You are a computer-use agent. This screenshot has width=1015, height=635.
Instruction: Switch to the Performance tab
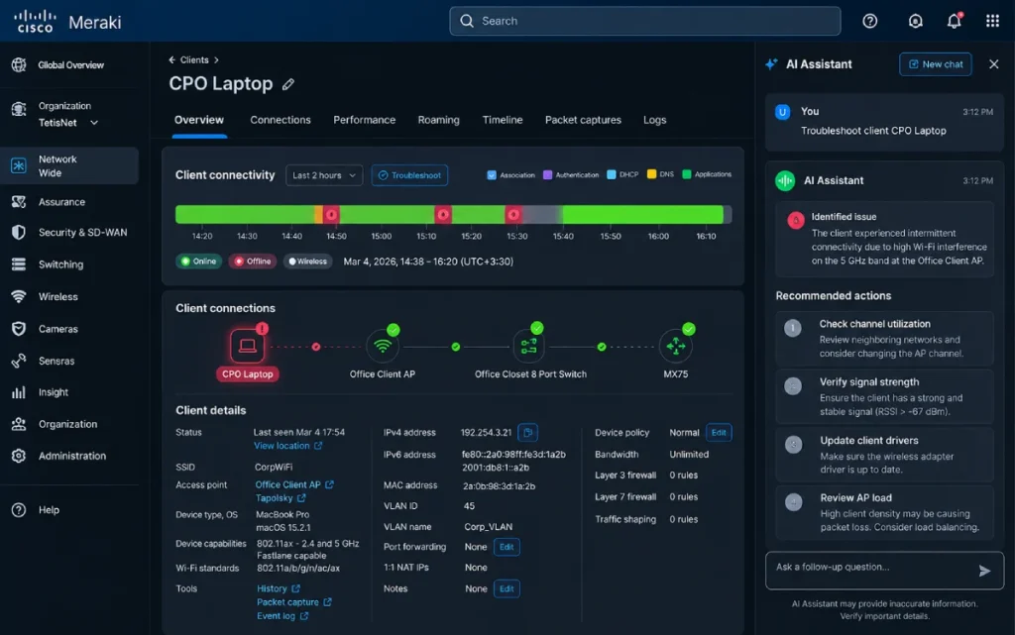click(365, 120)
